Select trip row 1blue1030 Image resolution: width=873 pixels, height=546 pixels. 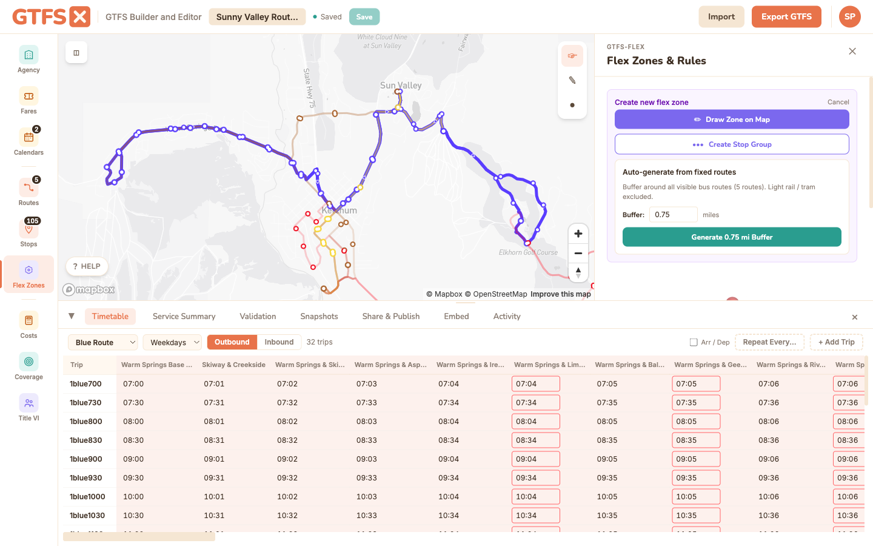point(87,516)
